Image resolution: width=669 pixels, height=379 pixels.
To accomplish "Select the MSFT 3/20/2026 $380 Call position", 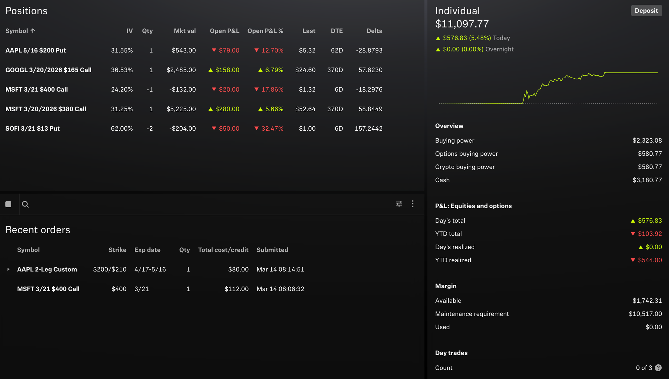I will tap(194, 109).
